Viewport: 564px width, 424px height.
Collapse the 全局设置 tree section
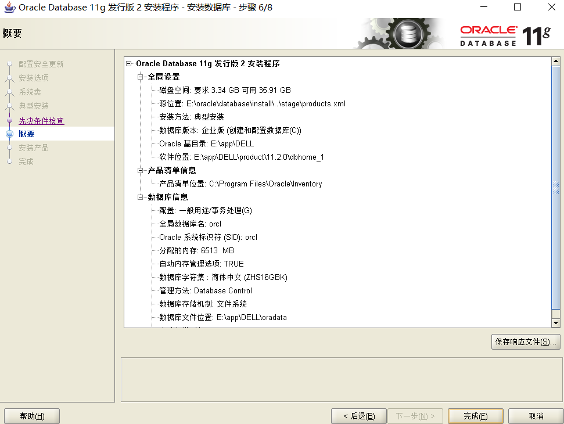click(x=141, y=77)
